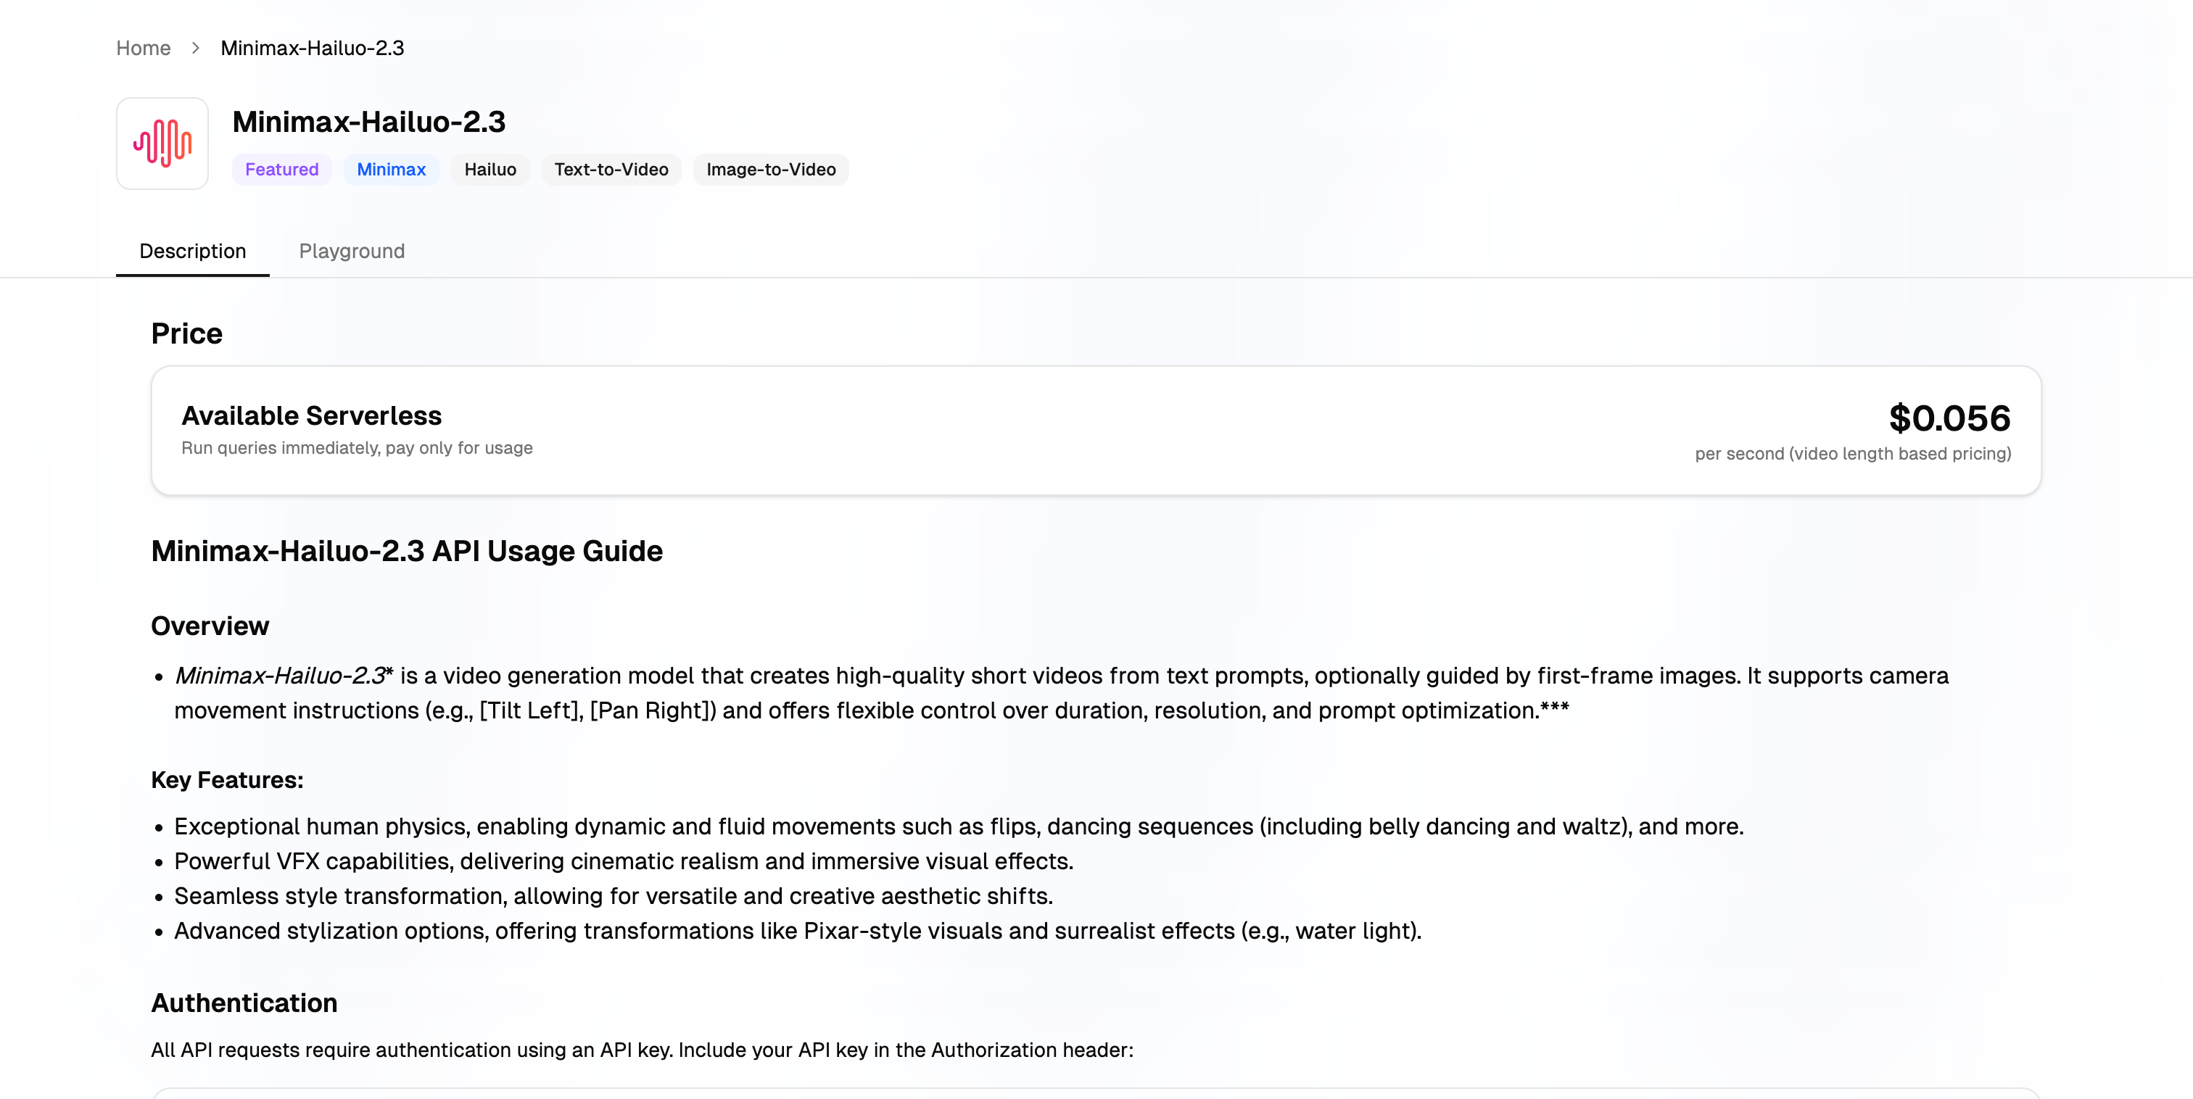Switch to the Description tab
The width and height of the screenshot is (2193, 1099).
tap(192, 251)
